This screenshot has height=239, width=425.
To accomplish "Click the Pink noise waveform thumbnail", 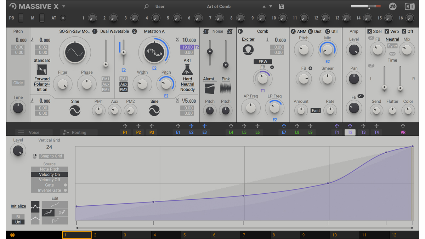I will 226,89.
